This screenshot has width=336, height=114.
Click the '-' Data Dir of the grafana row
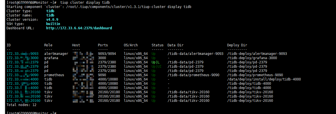(x=169, y=58)
